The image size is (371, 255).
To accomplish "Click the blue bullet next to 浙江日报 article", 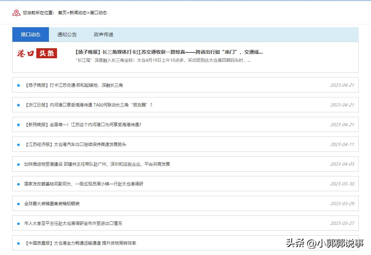I will point(18,105).
